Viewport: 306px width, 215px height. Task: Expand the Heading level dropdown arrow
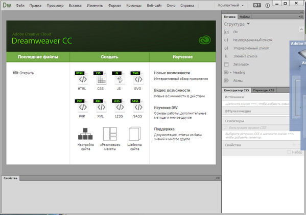(230, 73)
